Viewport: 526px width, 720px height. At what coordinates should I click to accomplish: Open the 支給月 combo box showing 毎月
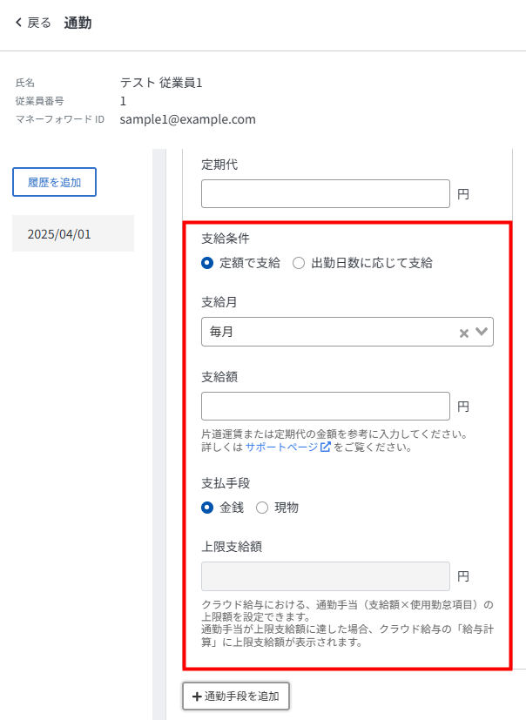point(331,332)
